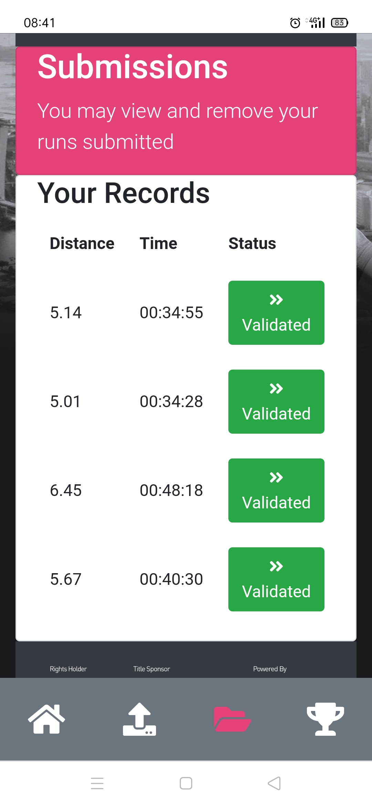This screenshot has height=806, width=372.
Task: Open the trophy leaderboard icon
Action: [x=325, y=719]
